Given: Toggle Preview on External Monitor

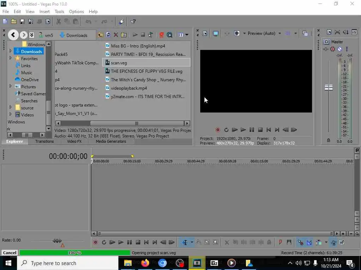Looking at the screenshot, I should (216, 33).
